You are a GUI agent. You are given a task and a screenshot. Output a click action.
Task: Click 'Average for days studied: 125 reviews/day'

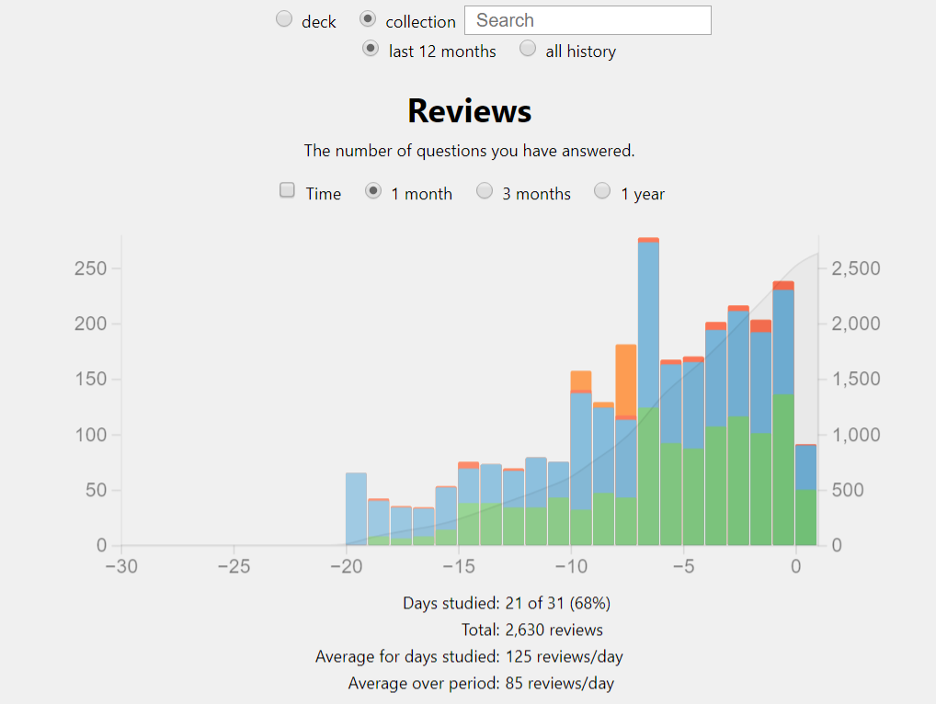(x=469, y=657)
